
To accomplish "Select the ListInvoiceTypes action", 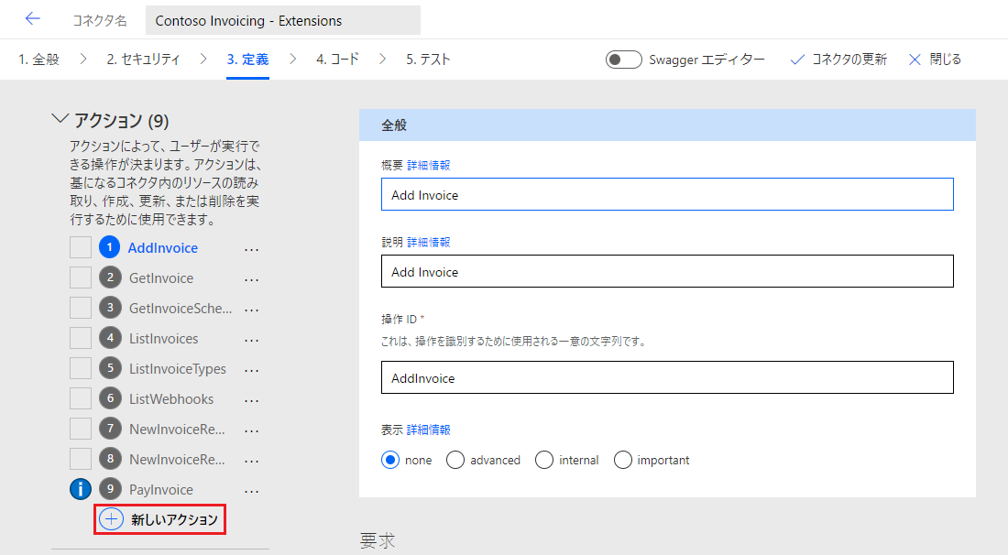I will point(178,369).
